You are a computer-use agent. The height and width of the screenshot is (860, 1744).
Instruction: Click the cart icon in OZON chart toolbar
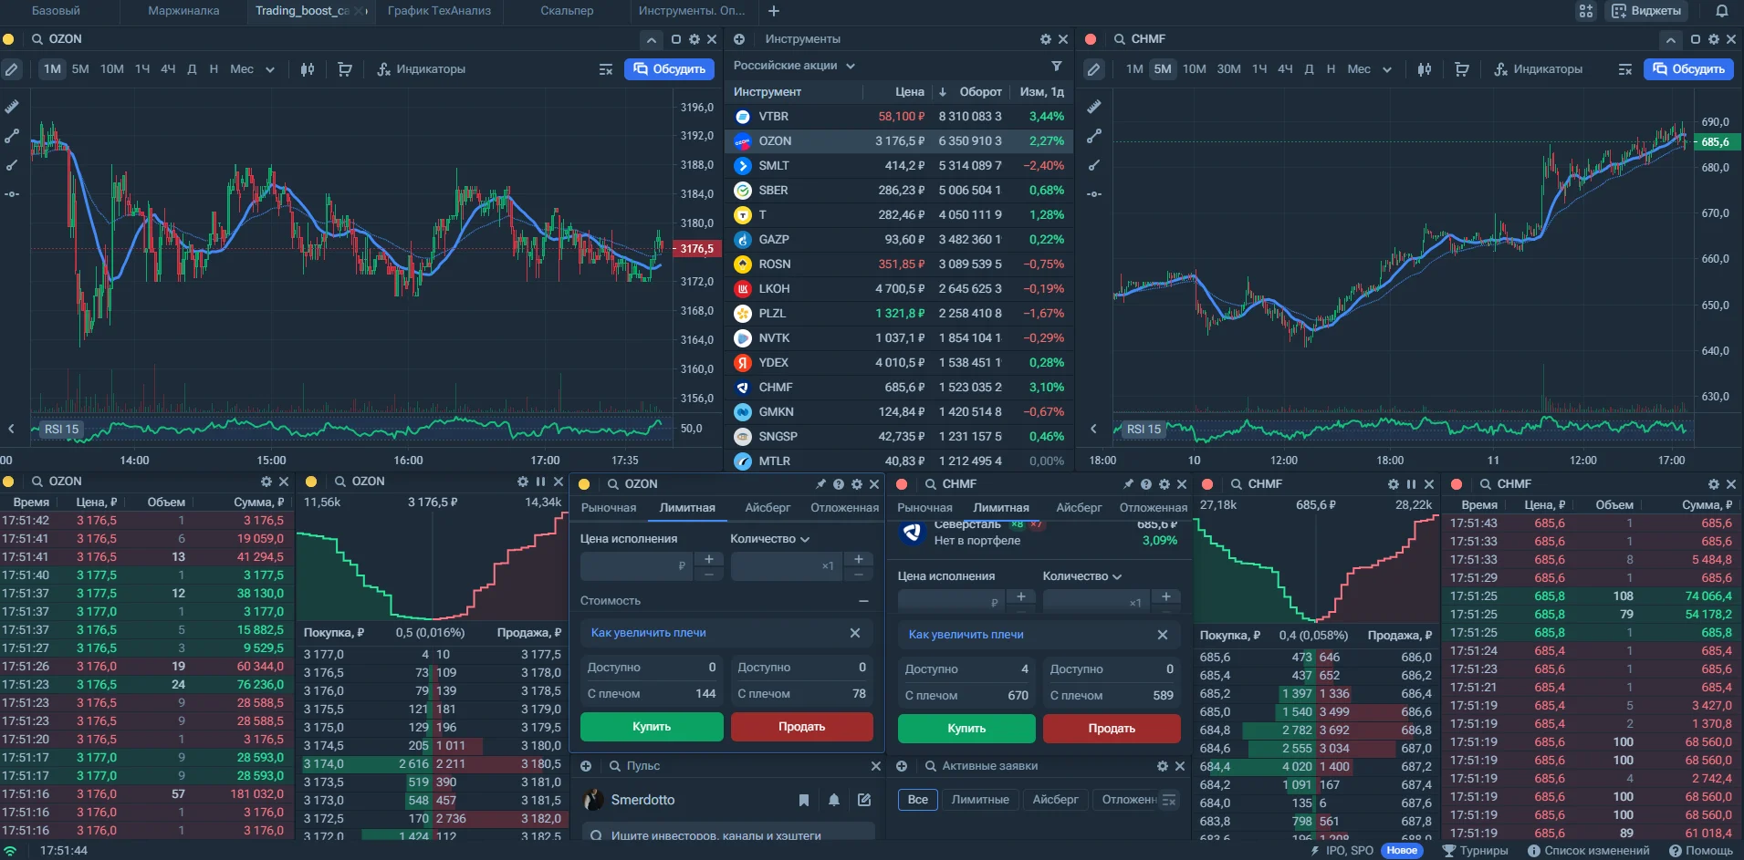(x=345, y=69)
